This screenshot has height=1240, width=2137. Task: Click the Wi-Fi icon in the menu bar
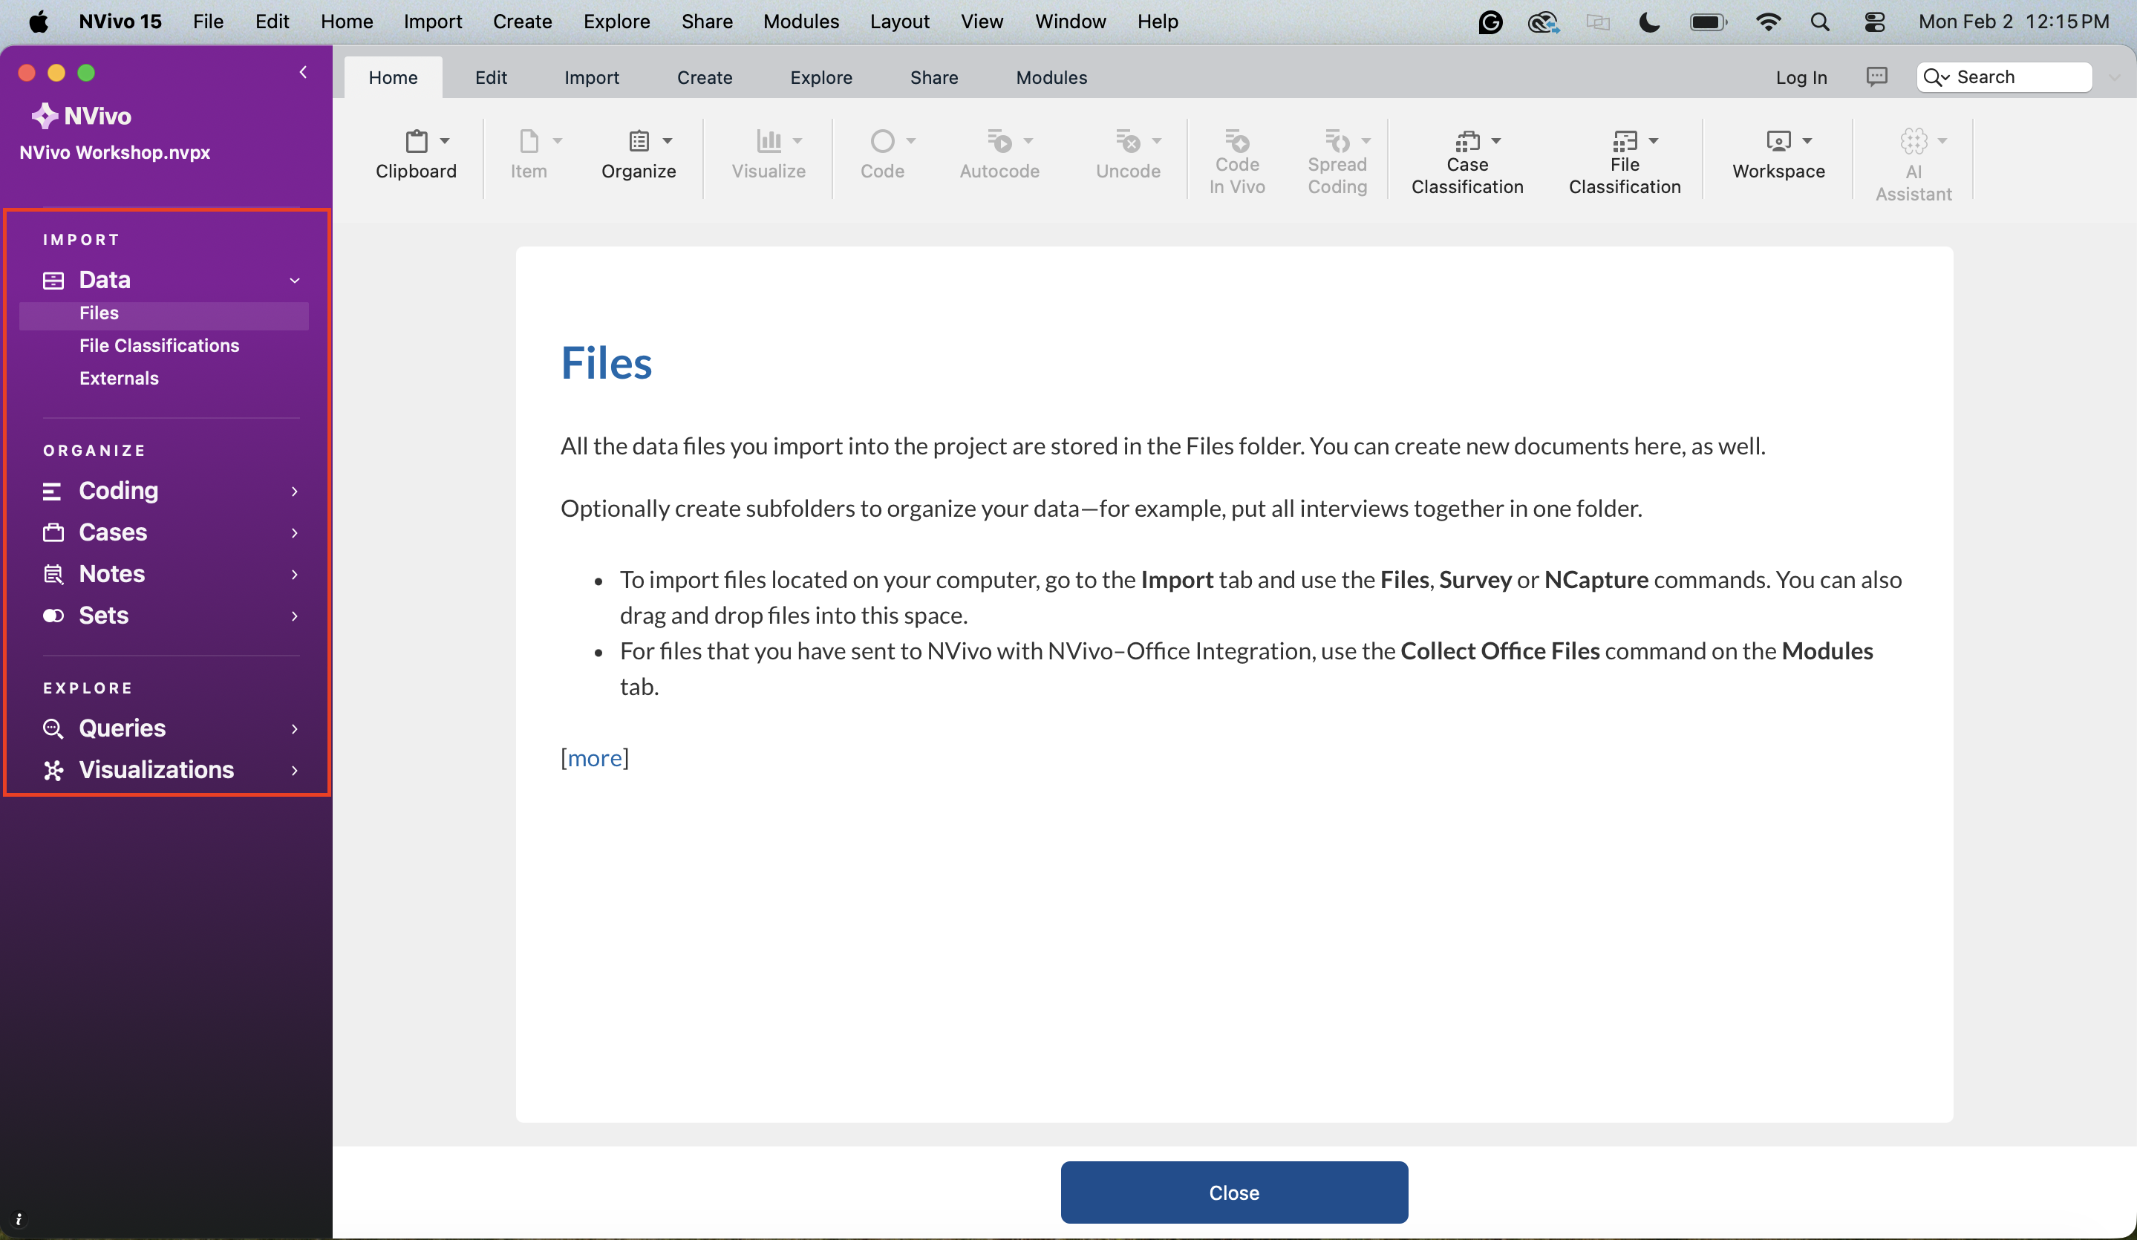pyautogui.click(x=1768, y=22)
